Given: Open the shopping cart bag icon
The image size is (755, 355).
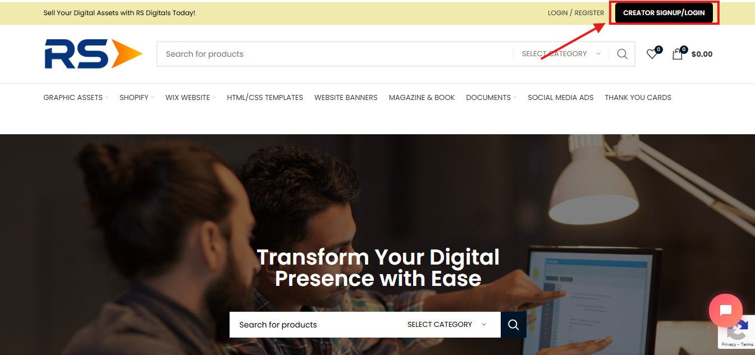Looking at the screenshot, I should pyautogui.click(x=678, y=54).
